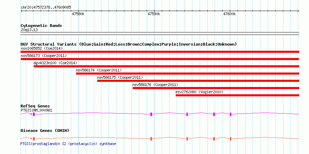Screen dimensions: 309x154
Task: Select the red loss bar under nsv586173
Action: (x=160, y=59)
